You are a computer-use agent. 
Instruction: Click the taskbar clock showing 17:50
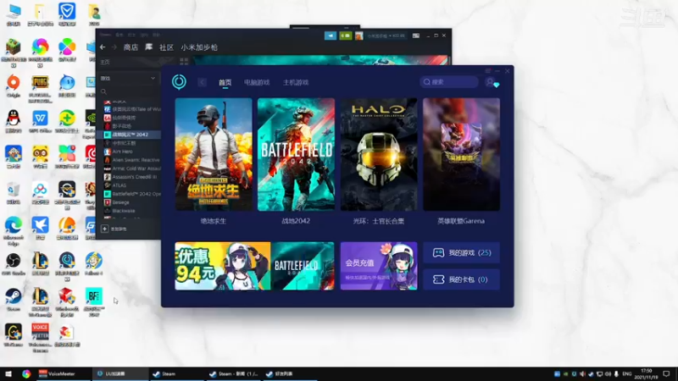[646, 373]
